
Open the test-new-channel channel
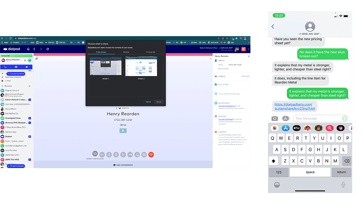click(13, 77)
